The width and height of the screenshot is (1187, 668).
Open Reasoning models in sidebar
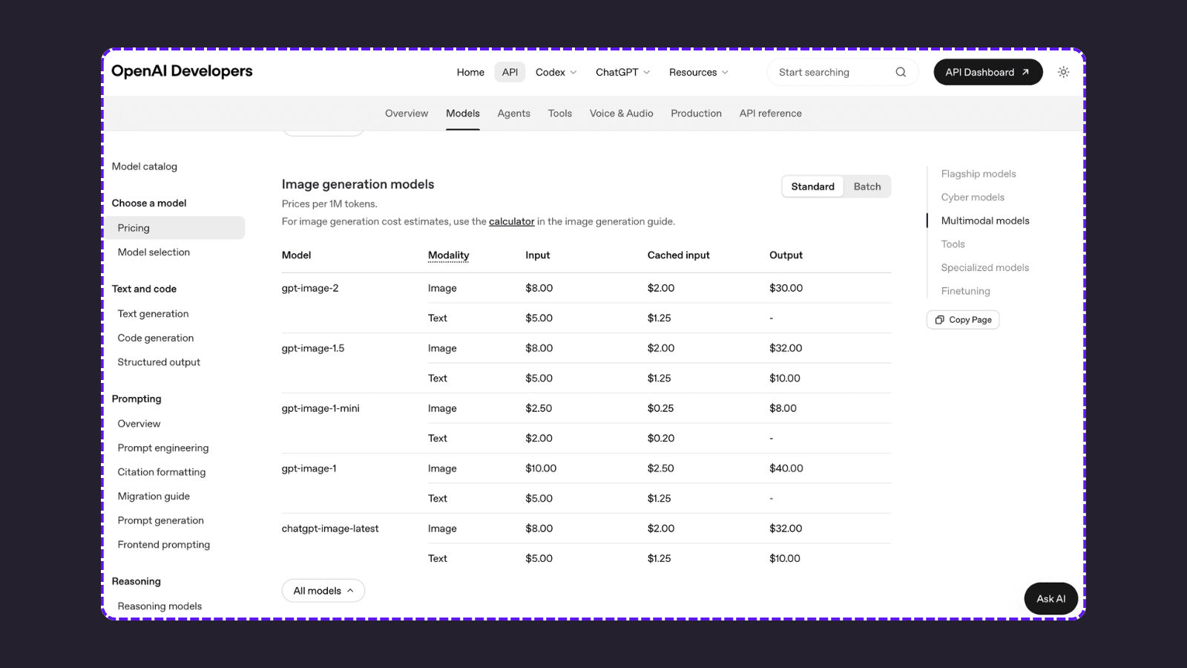click(160, 606)
